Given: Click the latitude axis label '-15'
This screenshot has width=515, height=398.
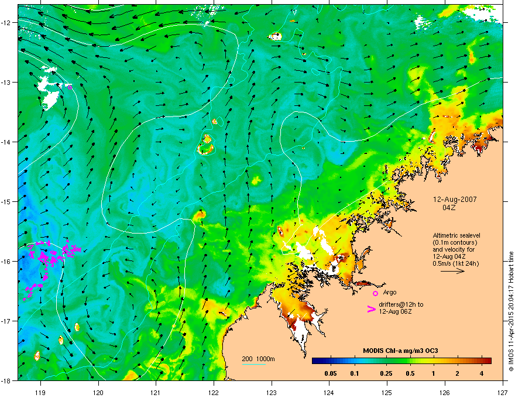Looking at the screenshot, I should tap(6, 201).
